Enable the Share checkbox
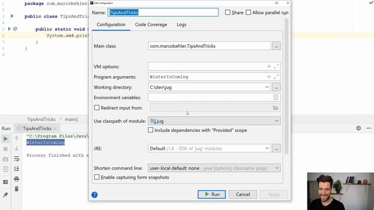The width and height of the screenshot is (374, 210). (x=228, y=12)
